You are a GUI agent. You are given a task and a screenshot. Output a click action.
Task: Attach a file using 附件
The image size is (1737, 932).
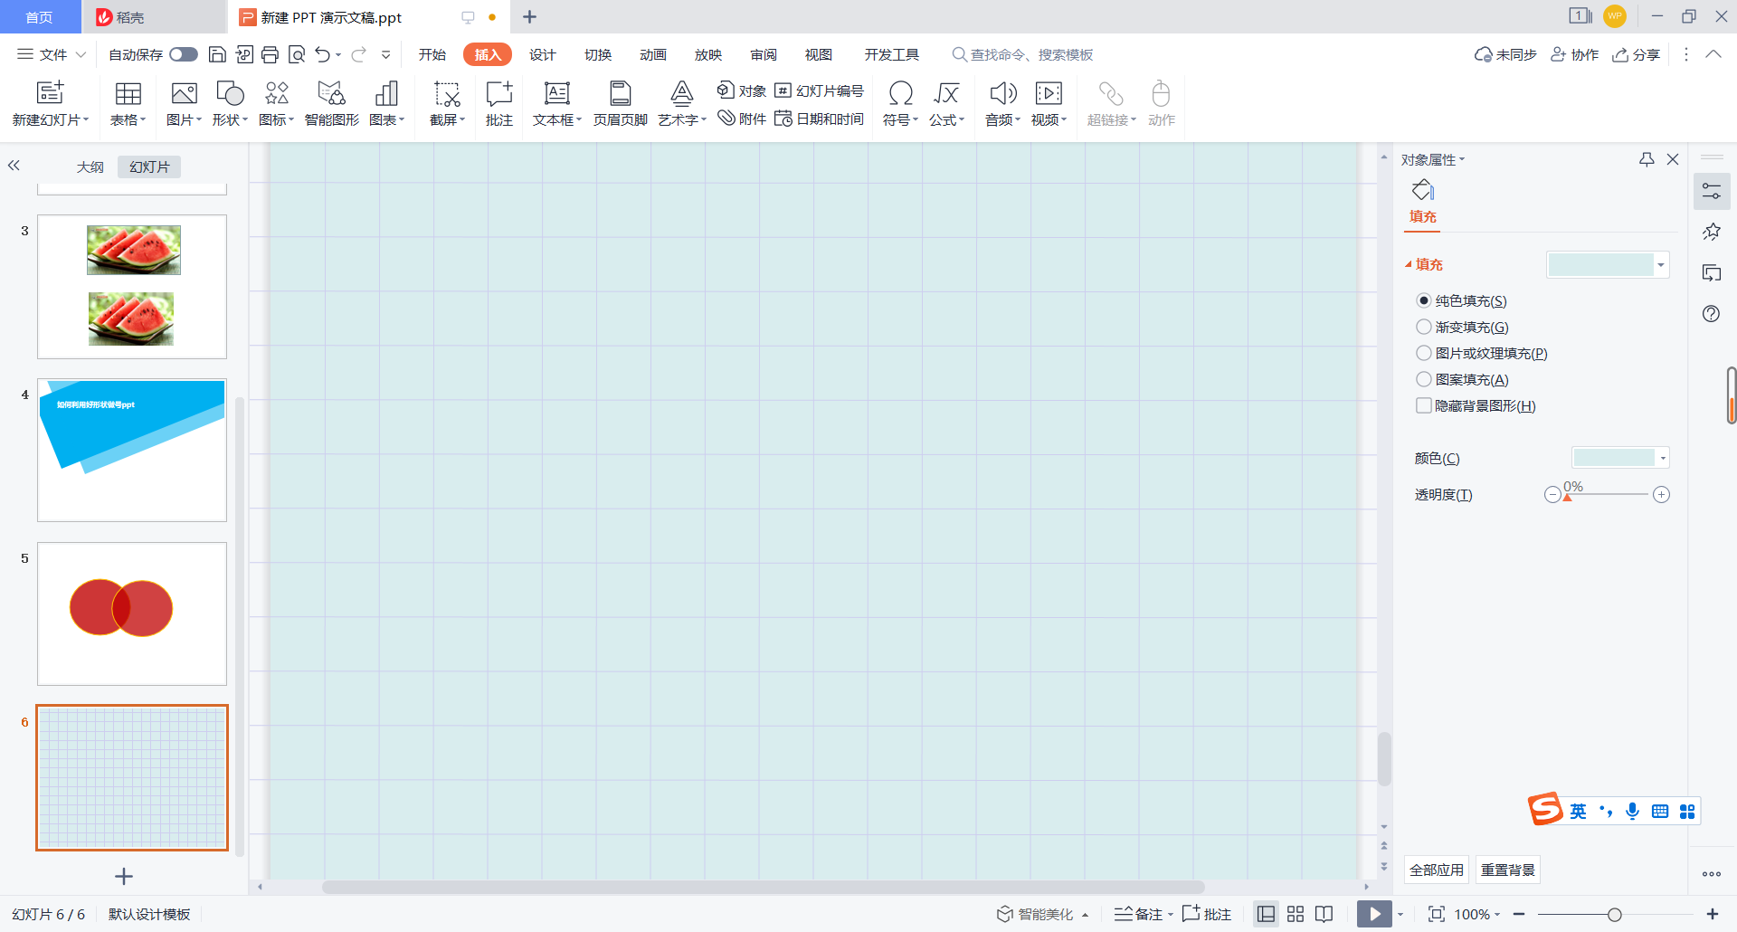(741, 119)
